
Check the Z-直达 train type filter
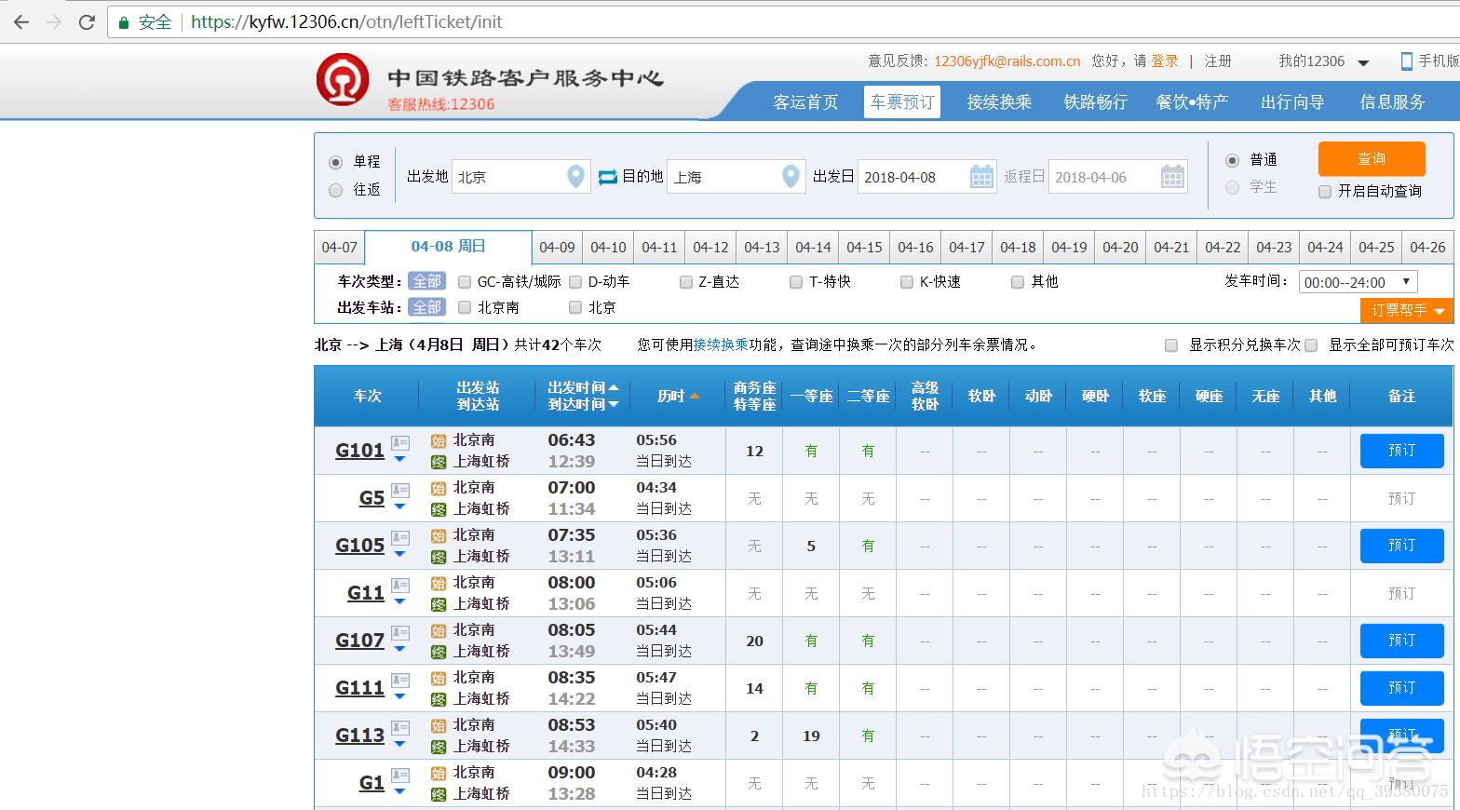(x=686, y=282)
